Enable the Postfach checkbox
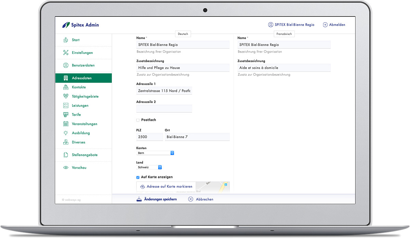410x239 pixels. (x=138, y=120)
